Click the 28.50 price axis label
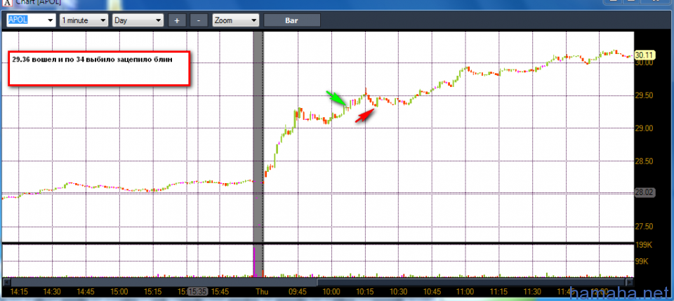The image size is (674, 301). pyautogui.click(x=644, y=161)
